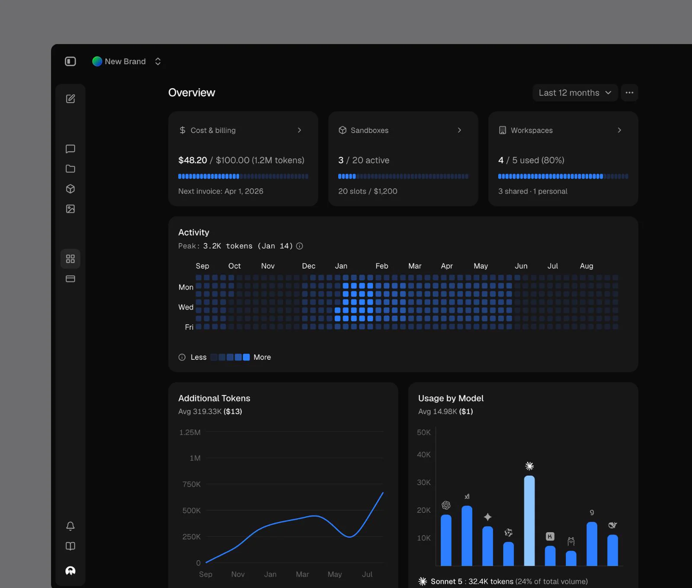Image resolution: width=692 pixels, height=588 pixels.
Task: Click the Sonnet 5 tokens summary text
Action: tap(509, 582)
